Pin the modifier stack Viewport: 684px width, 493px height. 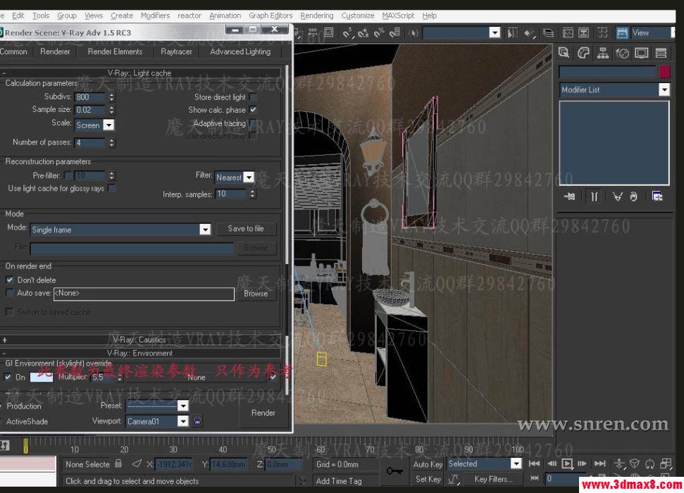click(569, 196)
